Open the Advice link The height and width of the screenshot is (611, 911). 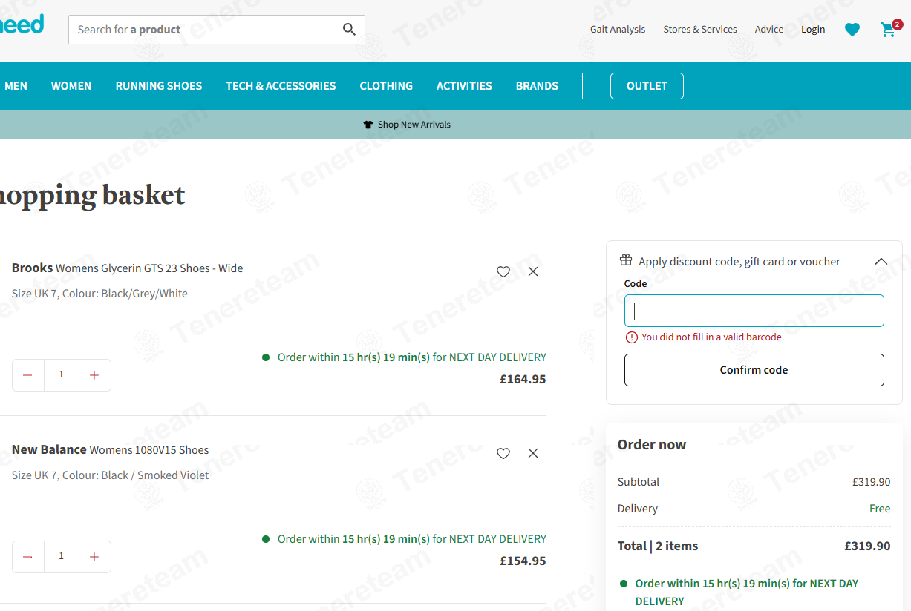(769, 30)
